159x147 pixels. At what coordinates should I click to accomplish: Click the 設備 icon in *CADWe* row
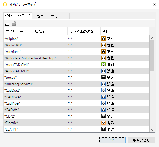click(x=103, y=110)
